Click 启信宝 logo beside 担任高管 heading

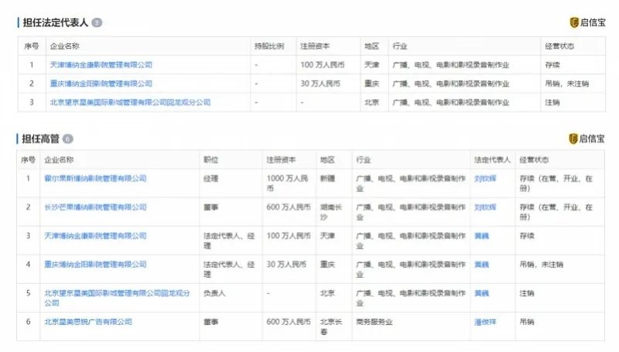click(x=587, y=138)
